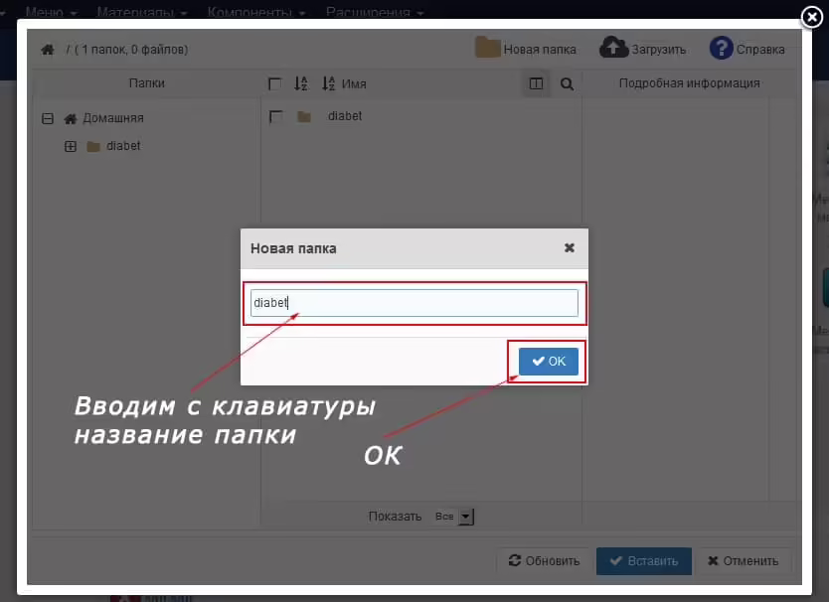Select diabet in the folder tree
The width and height of the screenshot is (829, 602).
123,146
